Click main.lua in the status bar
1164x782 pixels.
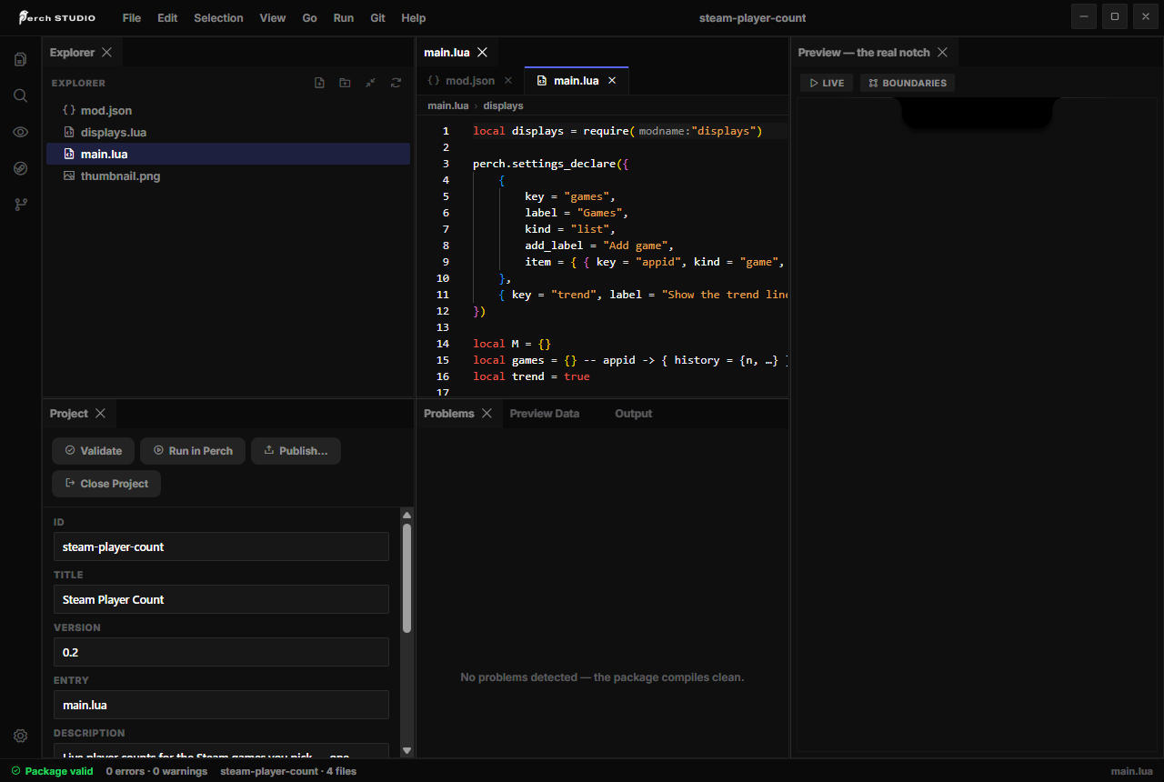point(1131,771)
